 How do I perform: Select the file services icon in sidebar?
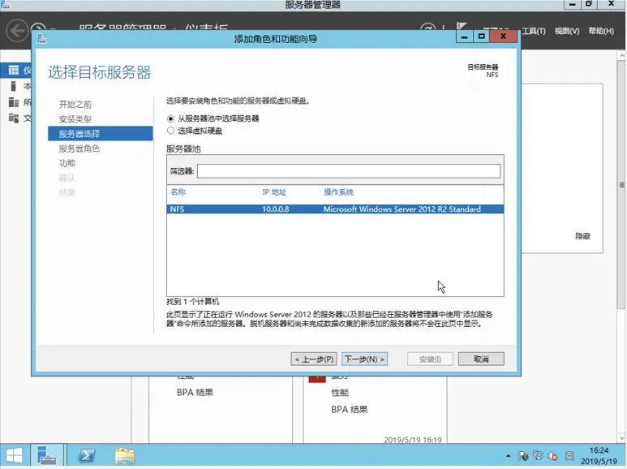14,118
